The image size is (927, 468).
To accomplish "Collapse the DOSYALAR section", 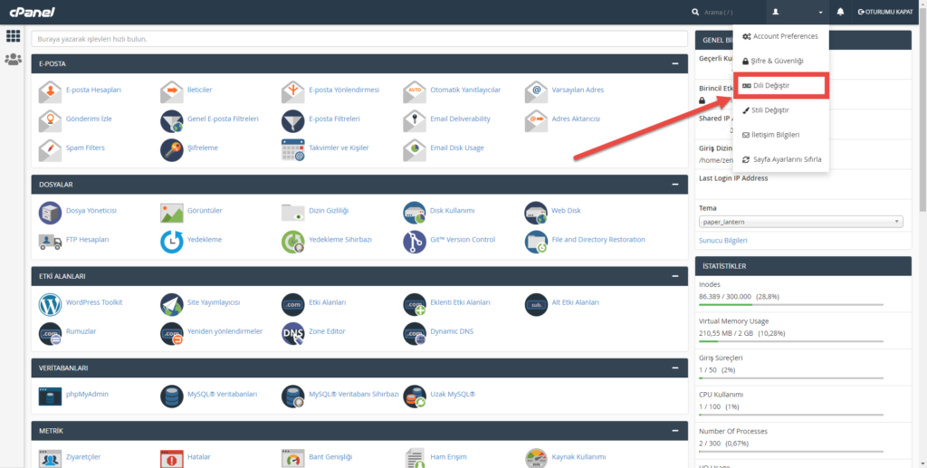I will 675,185.
